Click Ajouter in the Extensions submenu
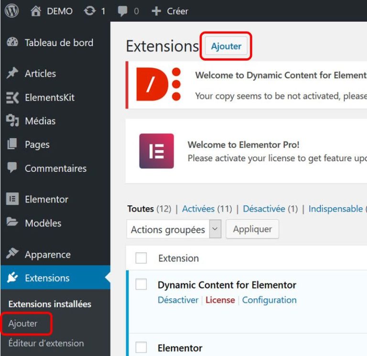The width and height of the screenshot is (367, 356). tap(23, 323)
